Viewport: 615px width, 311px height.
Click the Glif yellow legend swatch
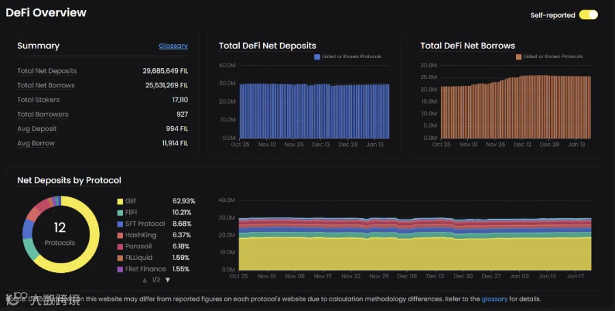(x=120, y=201)
